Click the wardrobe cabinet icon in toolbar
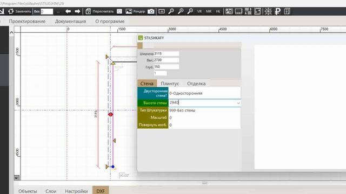The width and height of the screenshot is (346, 194). click(x=287, y=11)
